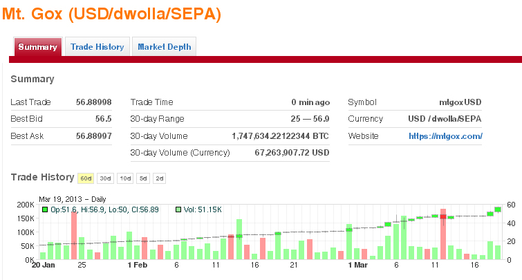Open the Market Depth tab
This screenshot has height=280, width=522.
coord(164,47)
